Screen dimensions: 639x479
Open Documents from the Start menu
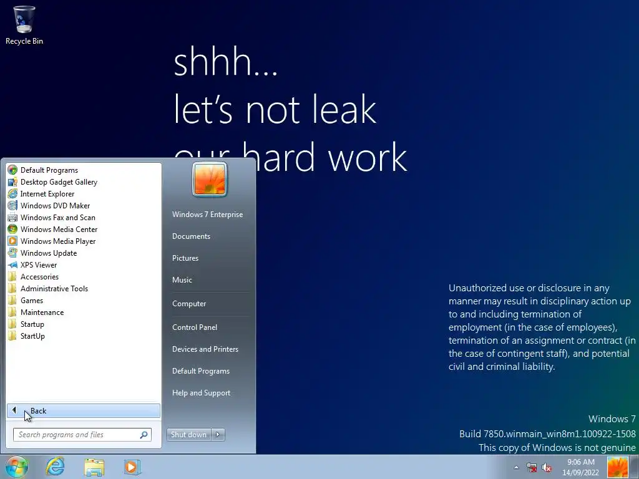point(191,236)
